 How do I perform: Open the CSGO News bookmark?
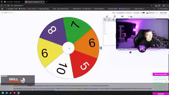63,9
